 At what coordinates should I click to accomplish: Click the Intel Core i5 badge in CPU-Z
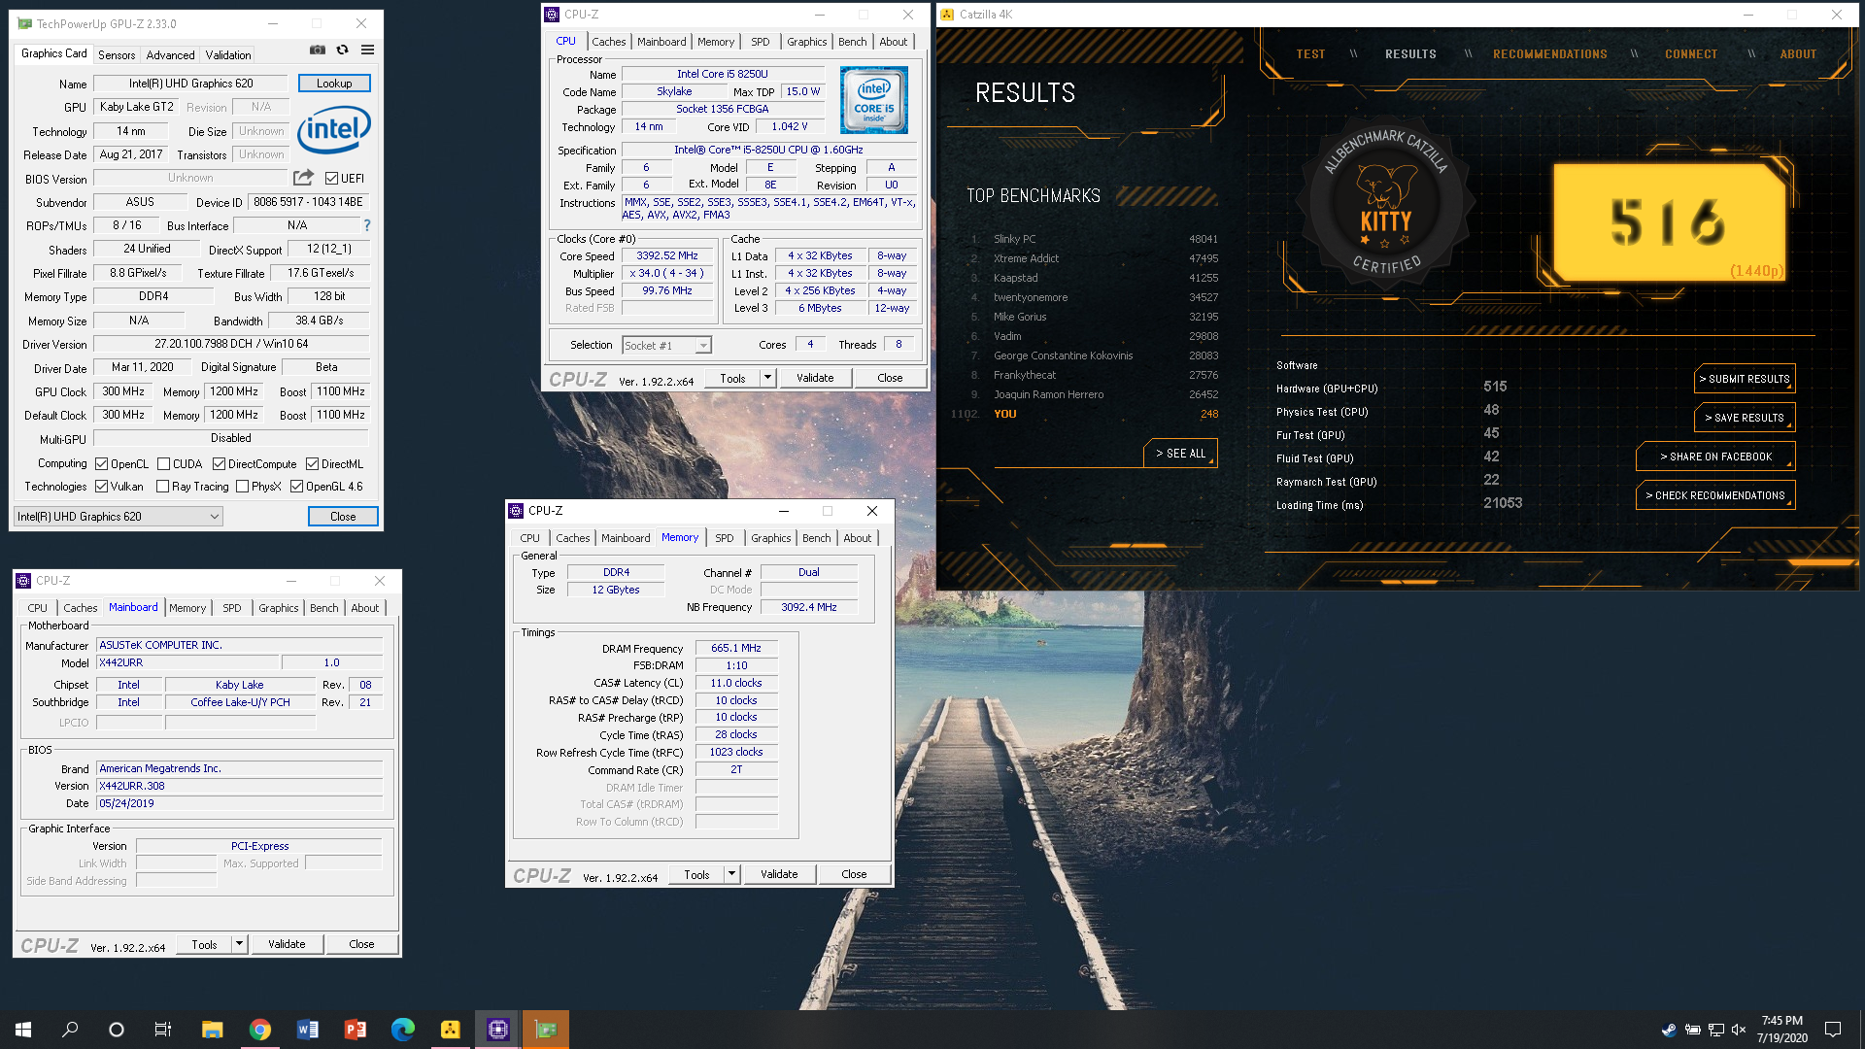tap(873, 100)
